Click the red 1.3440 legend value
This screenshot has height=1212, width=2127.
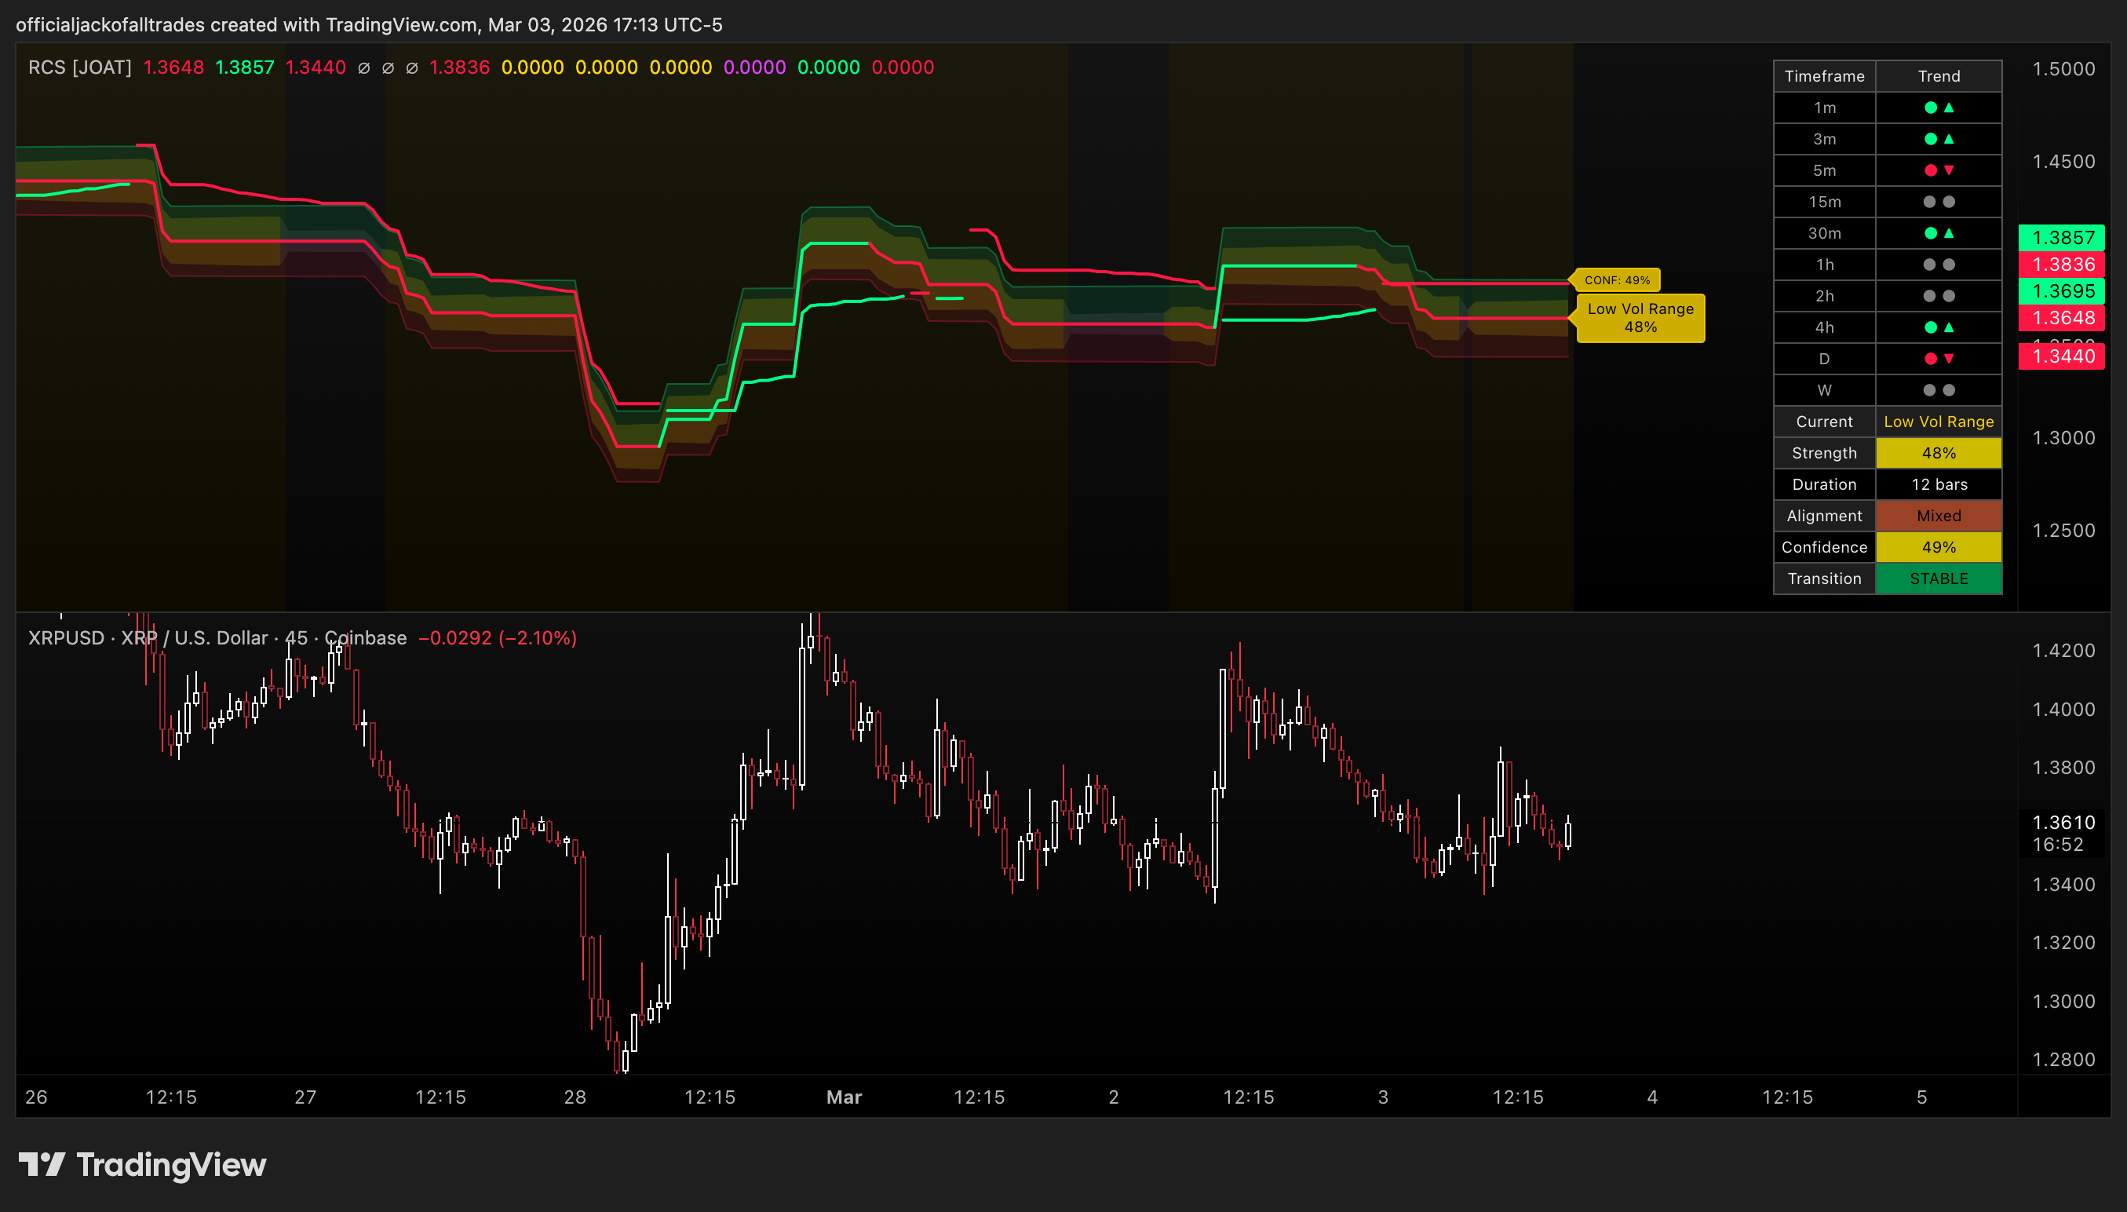[316, 68]
